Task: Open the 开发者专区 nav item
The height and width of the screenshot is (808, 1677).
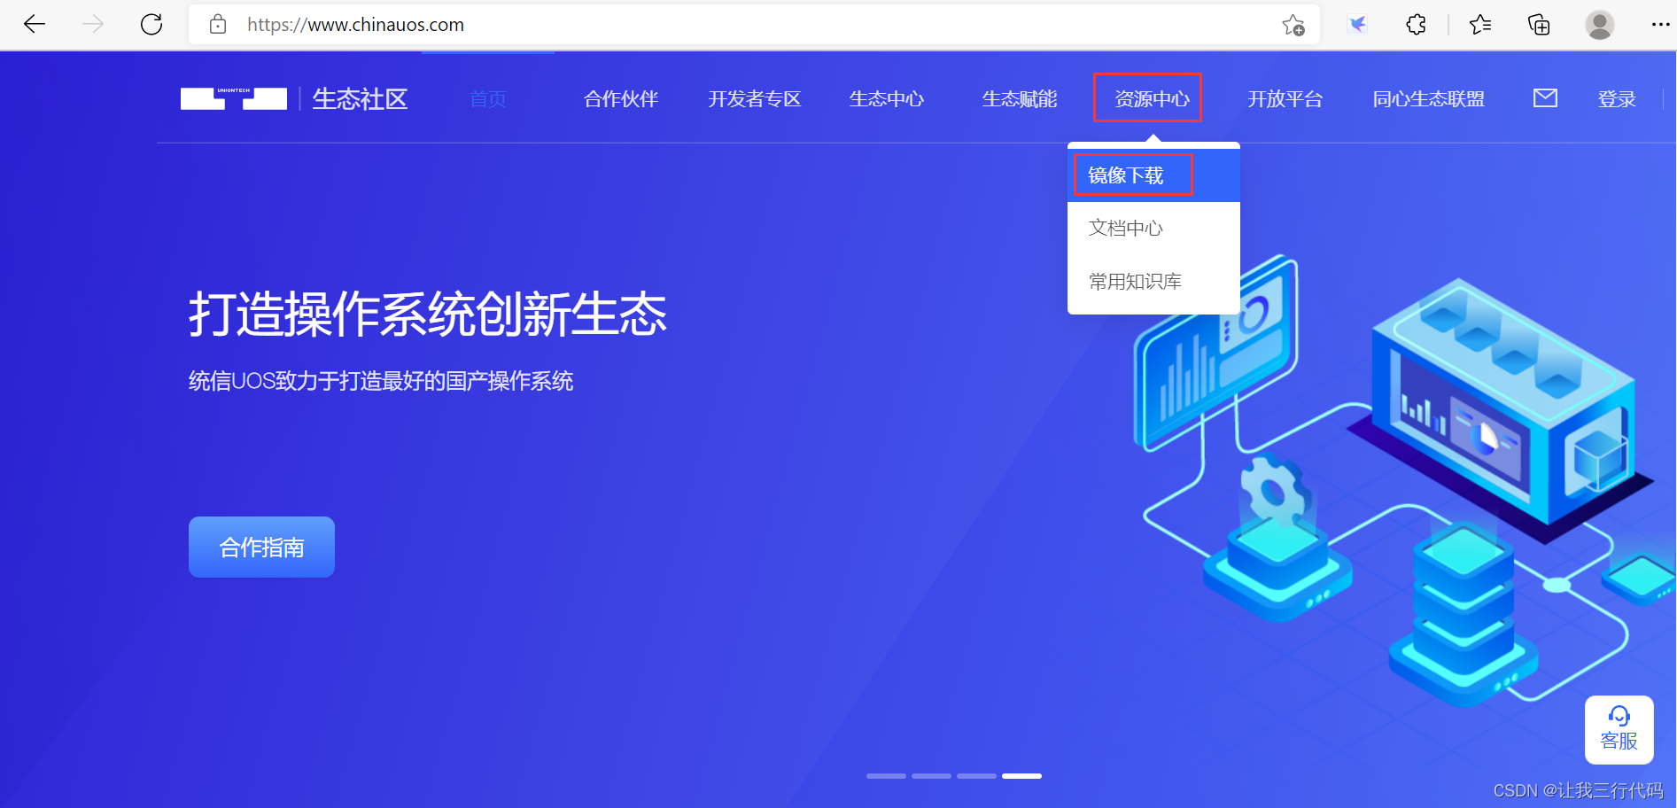Action: 755,99
